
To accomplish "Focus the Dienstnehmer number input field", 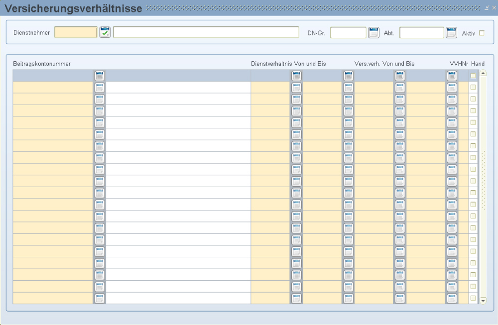I will (x=76, y=33).
